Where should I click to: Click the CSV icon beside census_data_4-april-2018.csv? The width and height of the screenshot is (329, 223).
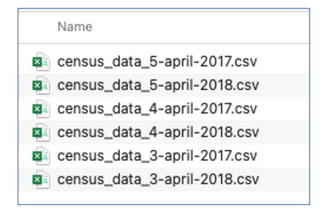pos(41,132)
